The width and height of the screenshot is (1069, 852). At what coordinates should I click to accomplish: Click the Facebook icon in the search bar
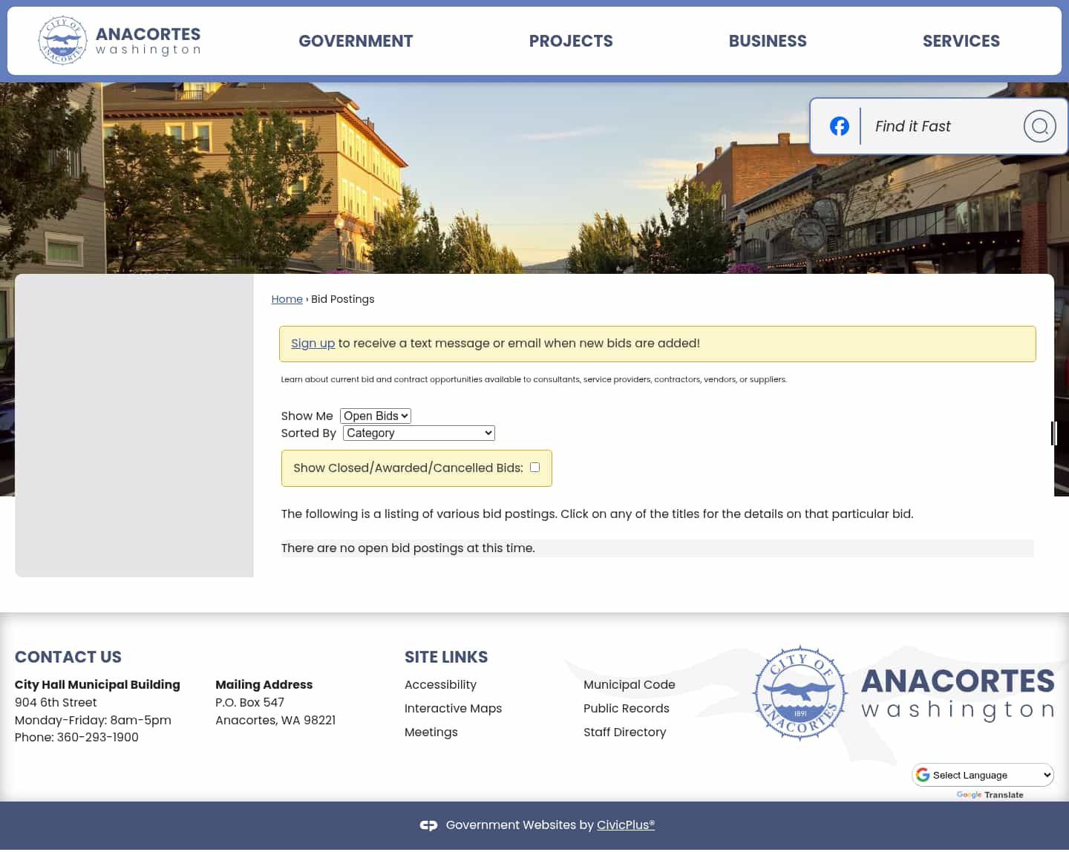click(x=839, y=126)
